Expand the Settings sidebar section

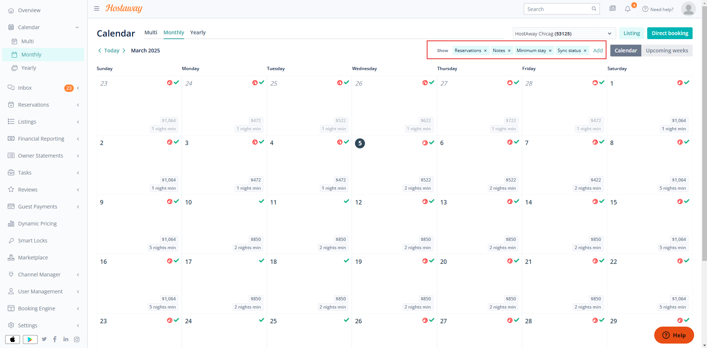(x=78, y=325)
